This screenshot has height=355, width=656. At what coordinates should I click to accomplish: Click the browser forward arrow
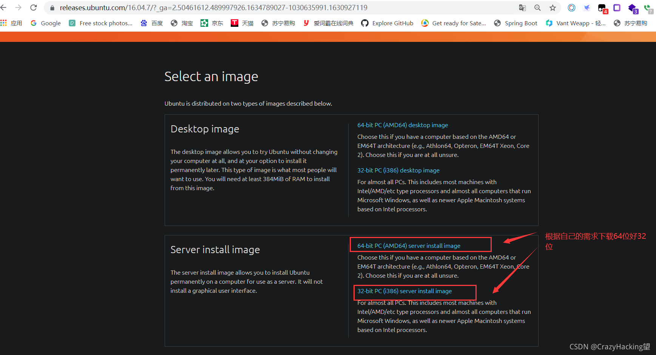pyautogui.click(x=18, y=8)
